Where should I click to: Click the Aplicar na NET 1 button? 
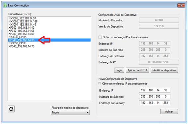(x=137, y=70)
